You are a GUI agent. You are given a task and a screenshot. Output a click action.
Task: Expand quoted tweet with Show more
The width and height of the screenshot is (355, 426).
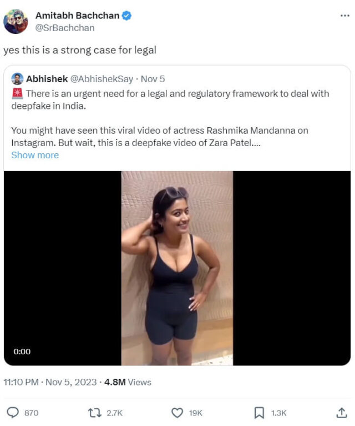coord(35,155)
